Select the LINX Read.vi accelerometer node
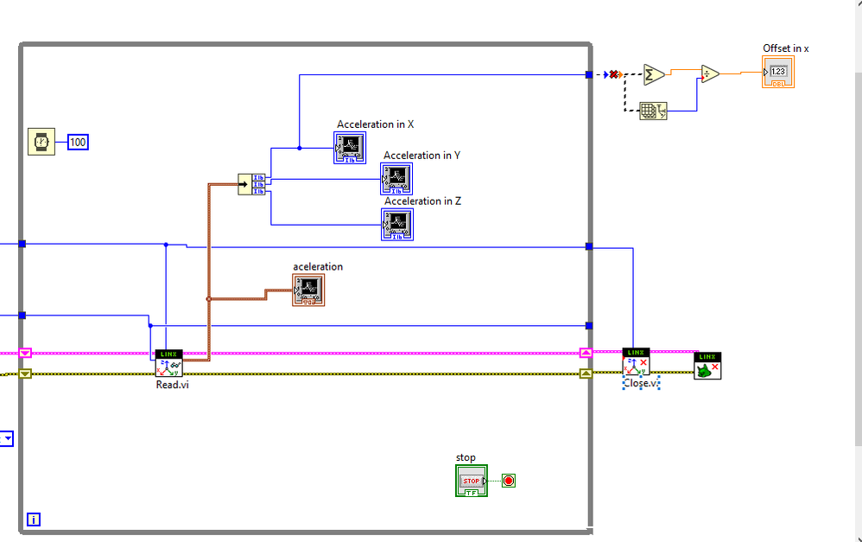Viewport: 862px width, 542px height. 168,364
